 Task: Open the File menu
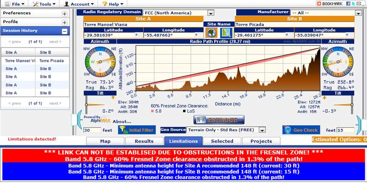point(15,4)
